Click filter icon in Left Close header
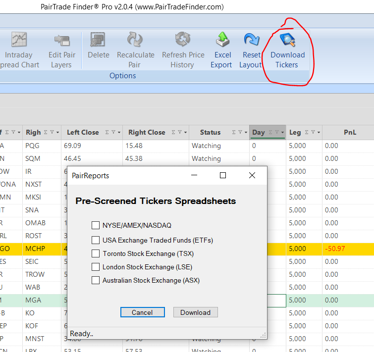 point(113,132)
